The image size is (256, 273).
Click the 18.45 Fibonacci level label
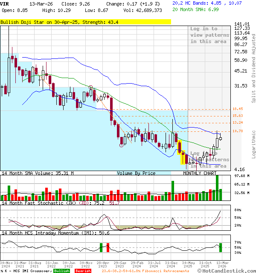coord(238,109)
